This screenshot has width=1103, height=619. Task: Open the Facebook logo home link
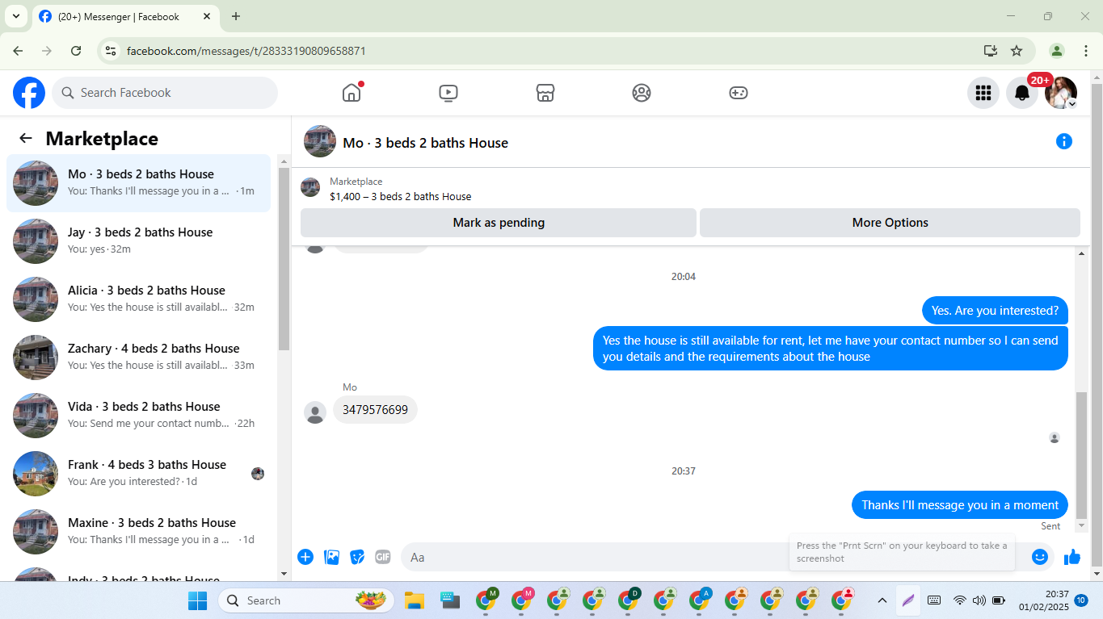tap(29, 93)
